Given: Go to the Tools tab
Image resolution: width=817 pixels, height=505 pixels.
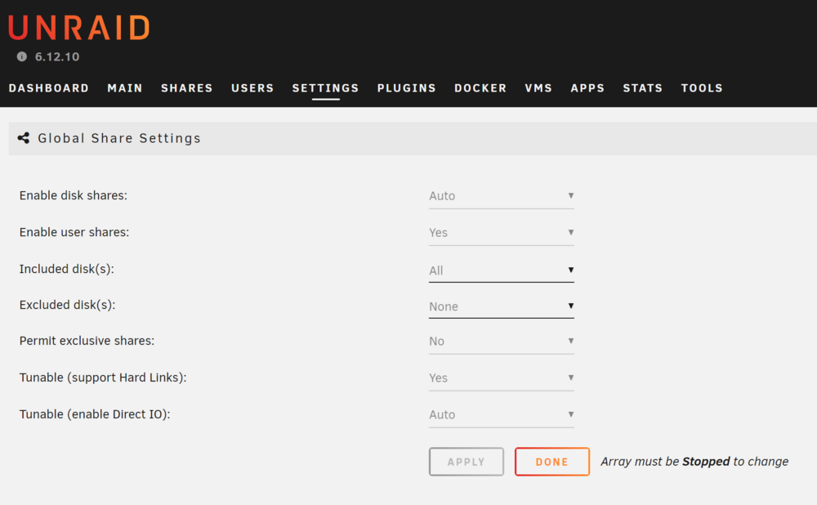Looking at the screenshot, I should click(702, 88).
